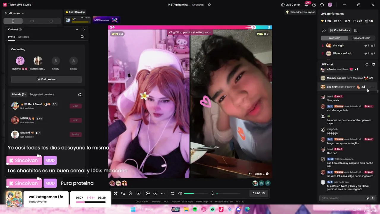
Task: Search for co-hosts
Action: 82,37
